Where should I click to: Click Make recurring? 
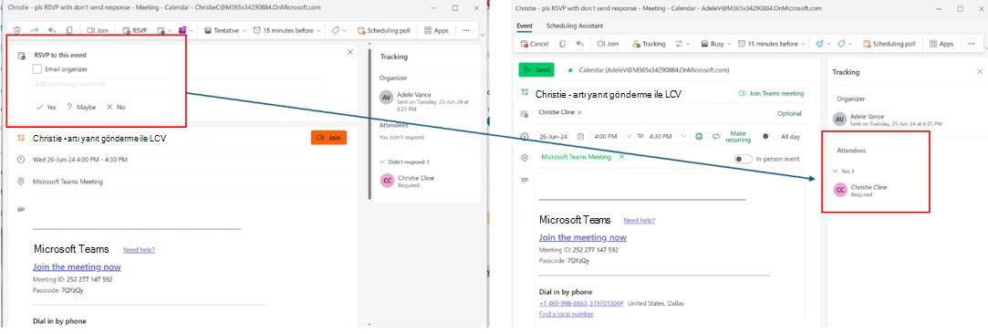coord(733,137)
